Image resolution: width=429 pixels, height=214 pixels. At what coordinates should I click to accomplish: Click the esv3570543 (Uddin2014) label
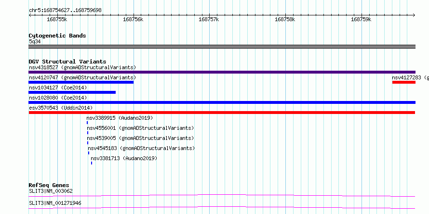click(61, 108)
